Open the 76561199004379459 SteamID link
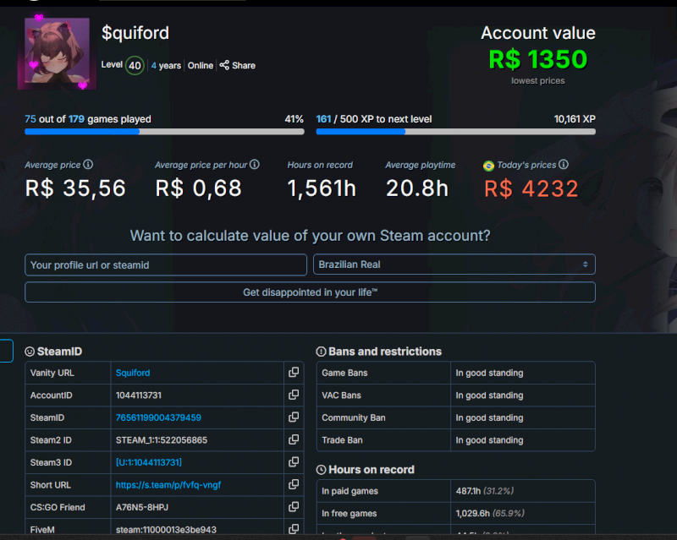 (x=158, y=417)
